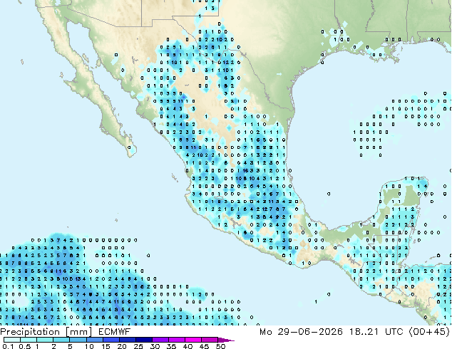452x349 pixels.
Task: Click the '29-06-2026' date text
Action: (310, 332)
